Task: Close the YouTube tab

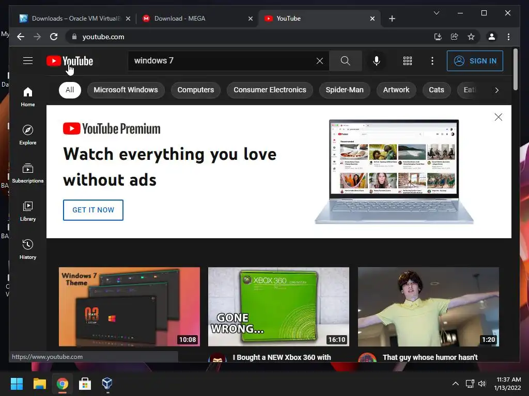Action: tap(372, 19)
